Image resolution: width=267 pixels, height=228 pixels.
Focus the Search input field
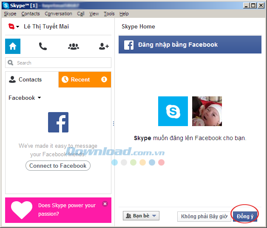[x=58, y=63]
